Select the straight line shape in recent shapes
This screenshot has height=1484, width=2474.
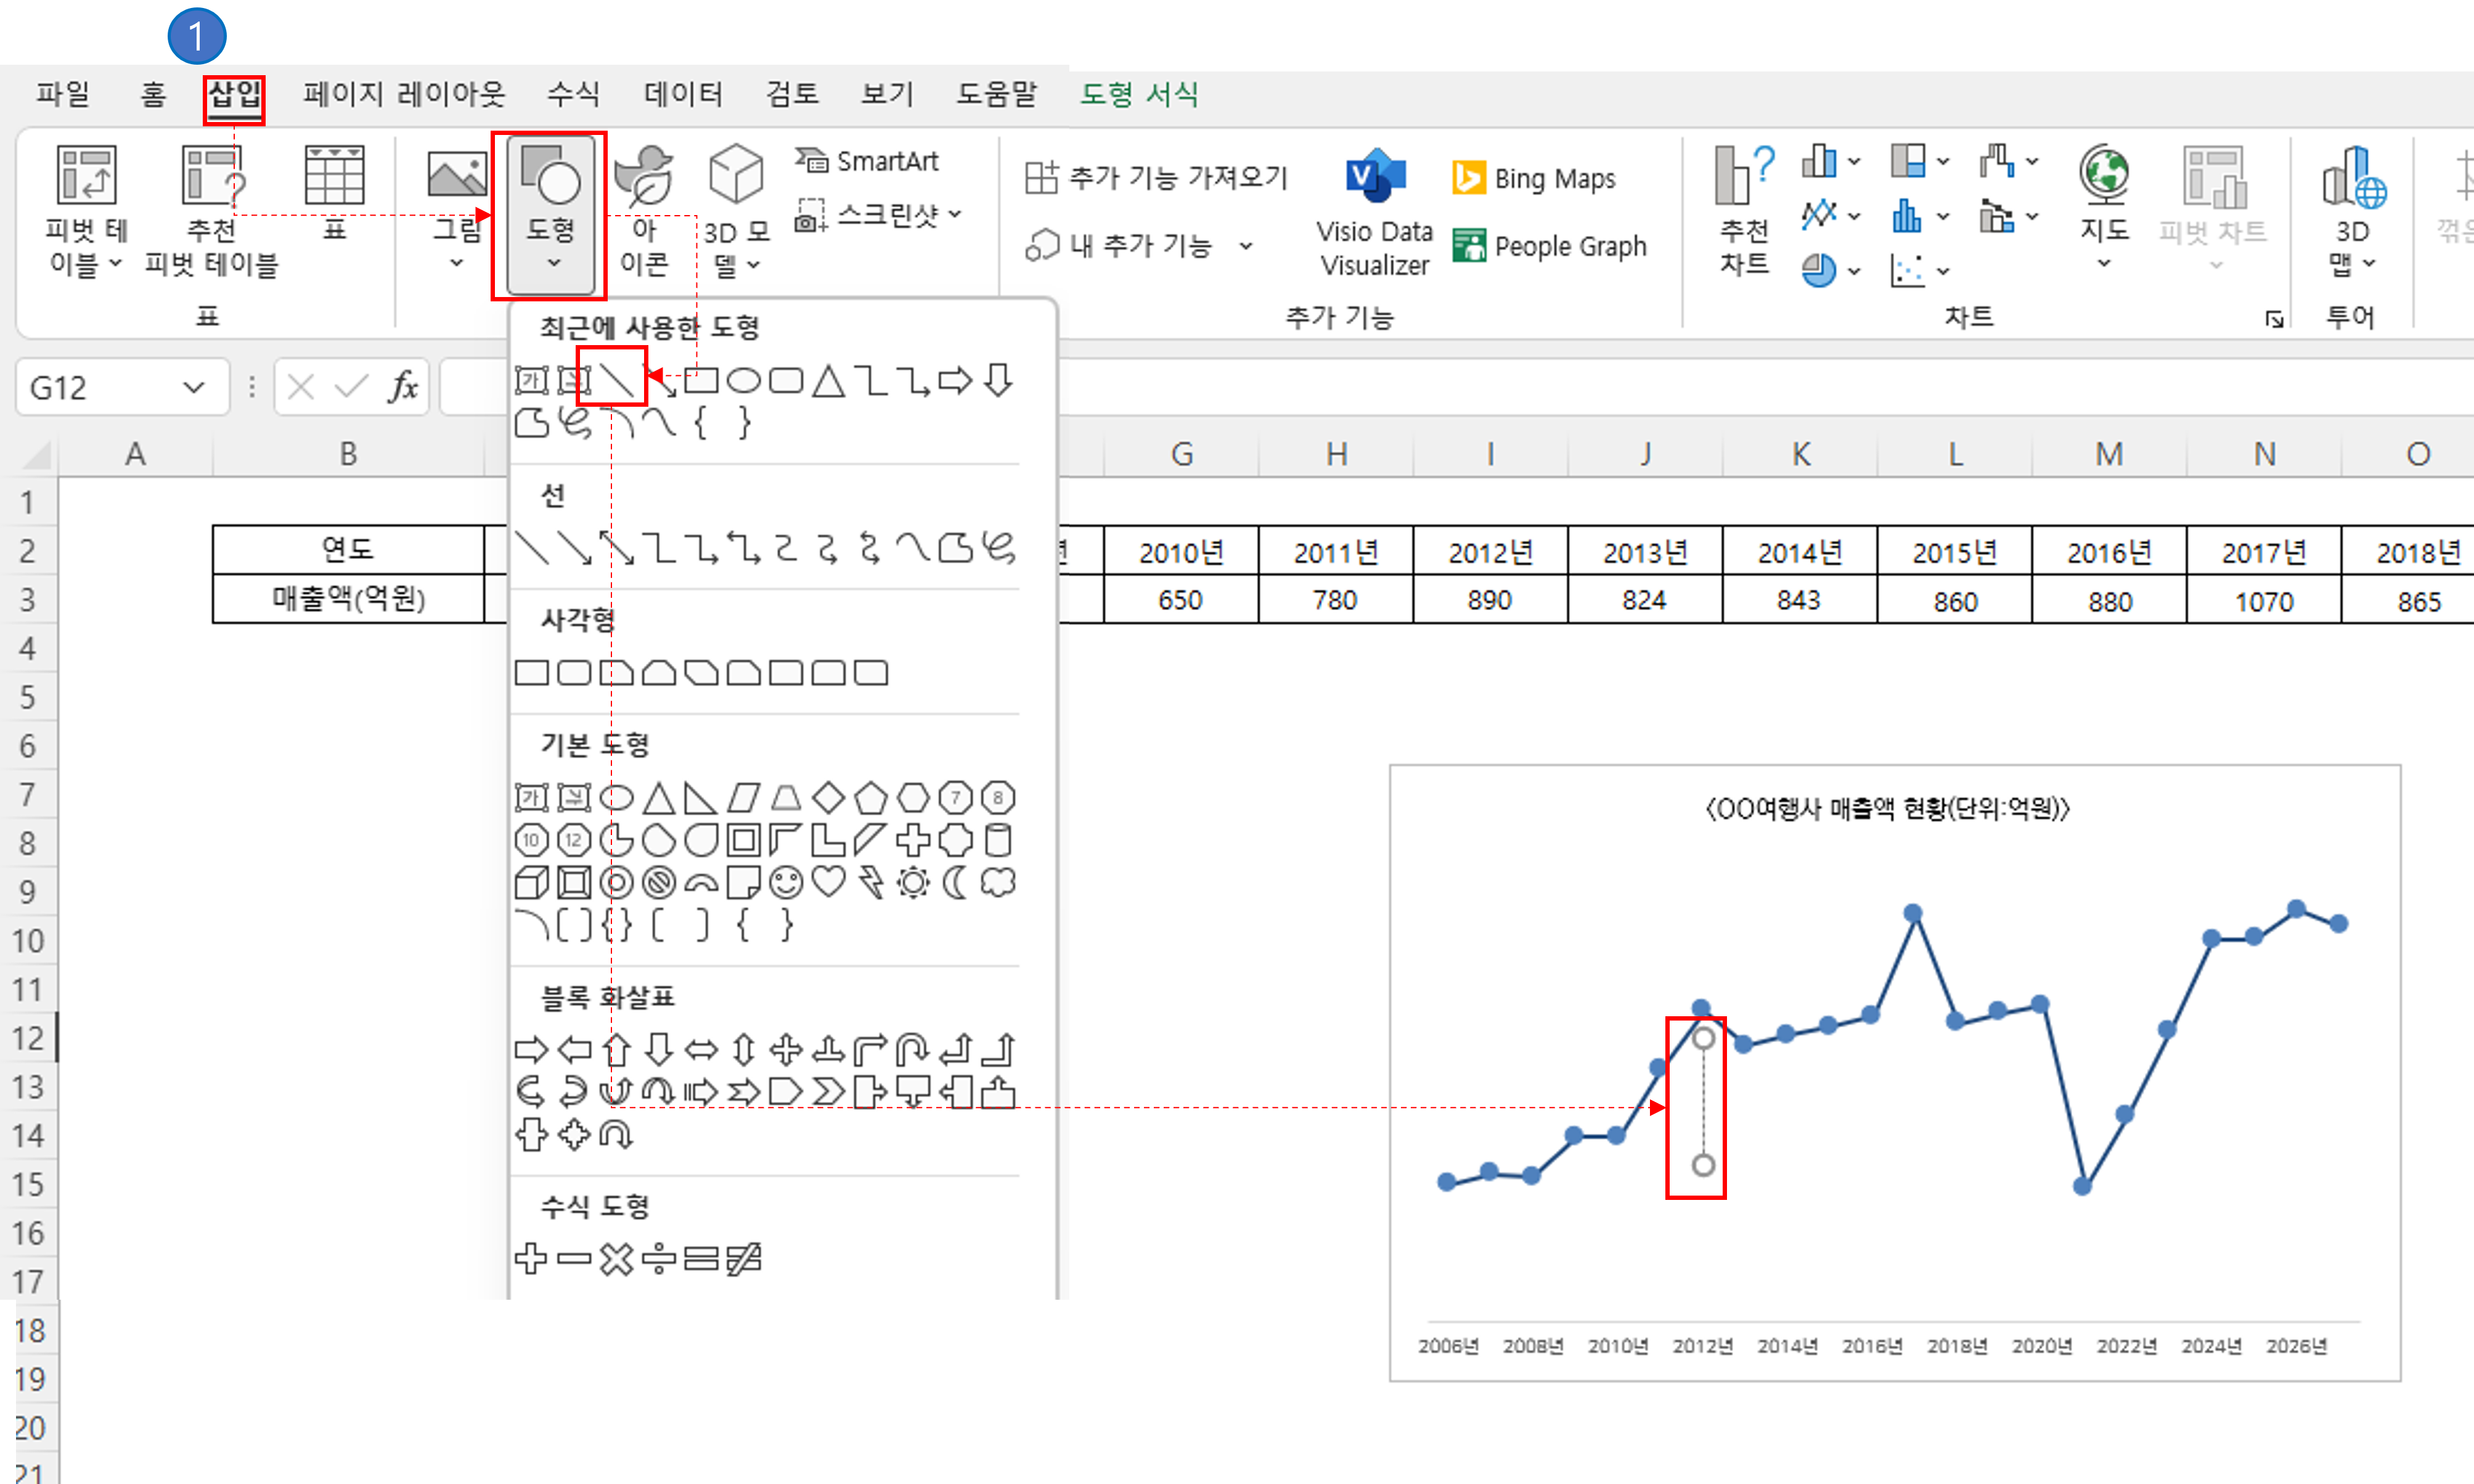(616, 380)
